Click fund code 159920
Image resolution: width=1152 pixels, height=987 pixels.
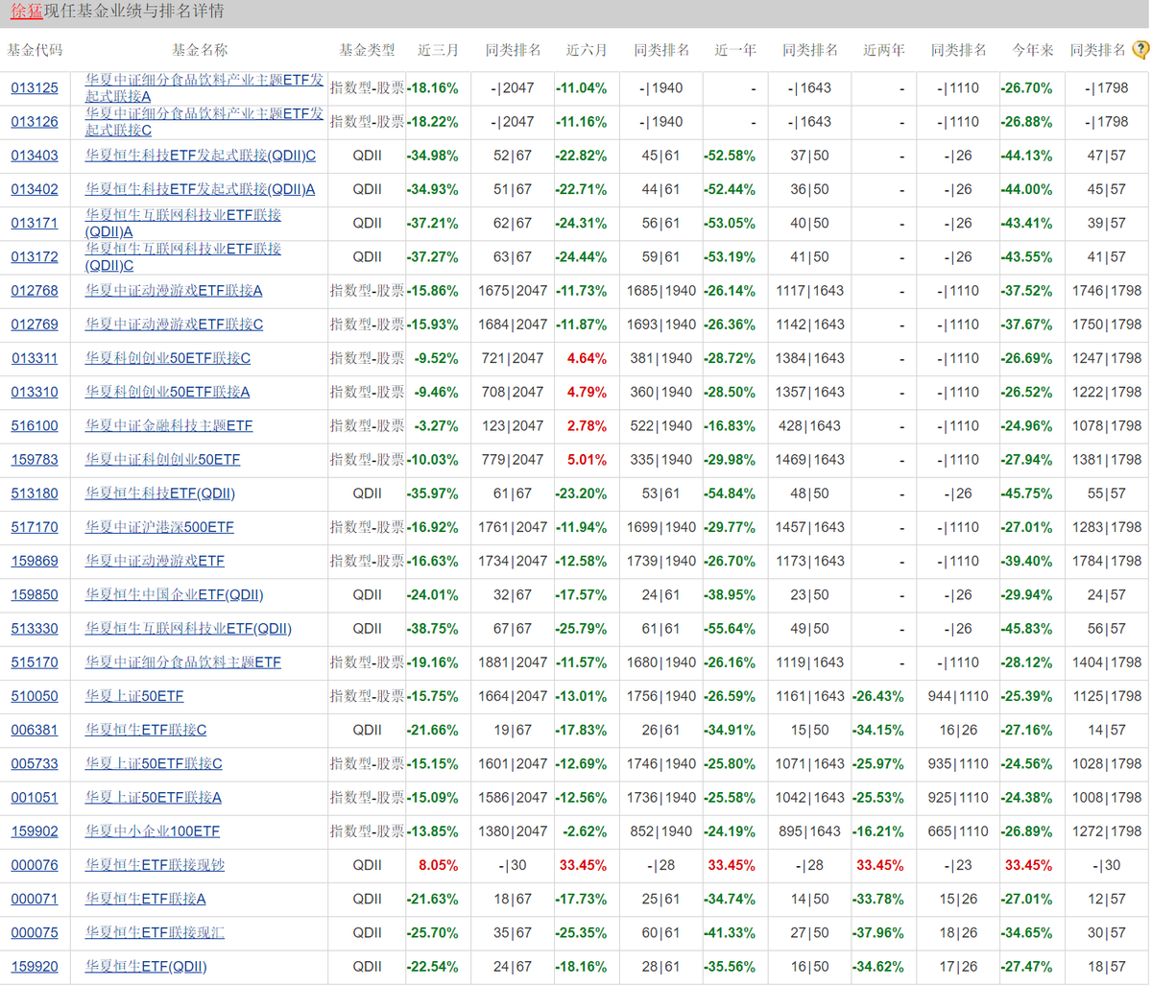[x=35, y=967]
